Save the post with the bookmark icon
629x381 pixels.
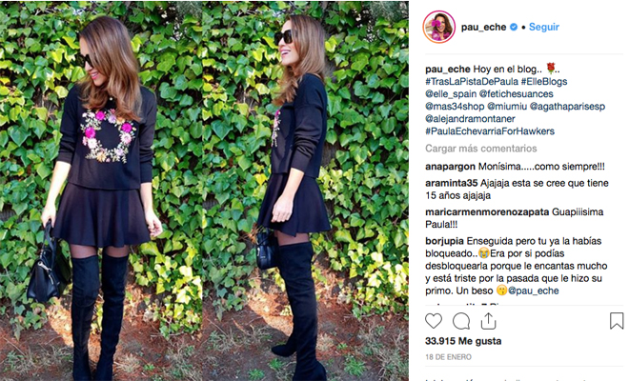pos(617,321)
